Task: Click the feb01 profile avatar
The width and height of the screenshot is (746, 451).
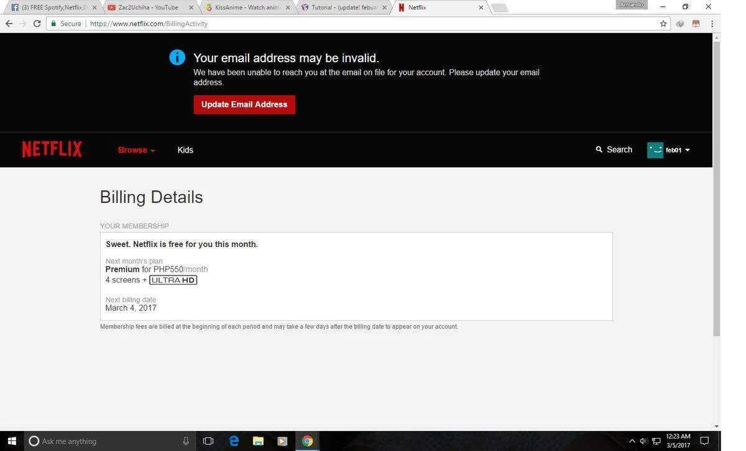Action: click(x=655, y=150)
